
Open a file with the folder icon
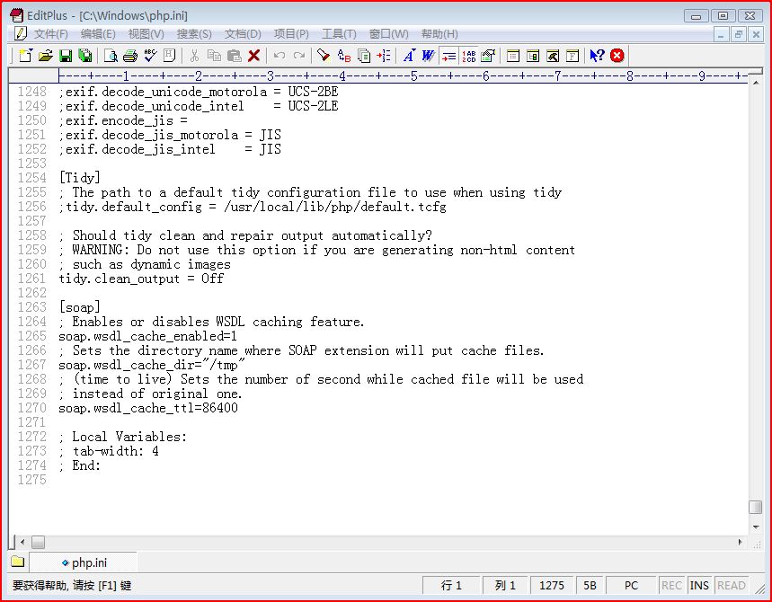point(45,56)
